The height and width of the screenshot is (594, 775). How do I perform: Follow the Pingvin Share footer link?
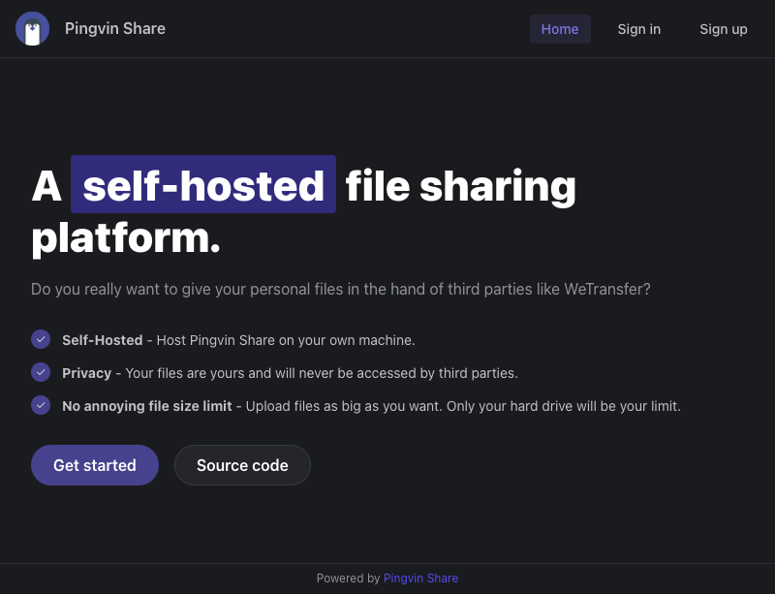420,578
